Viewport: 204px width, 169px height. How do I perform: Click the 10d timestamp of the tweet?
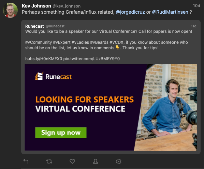point(196,6)
